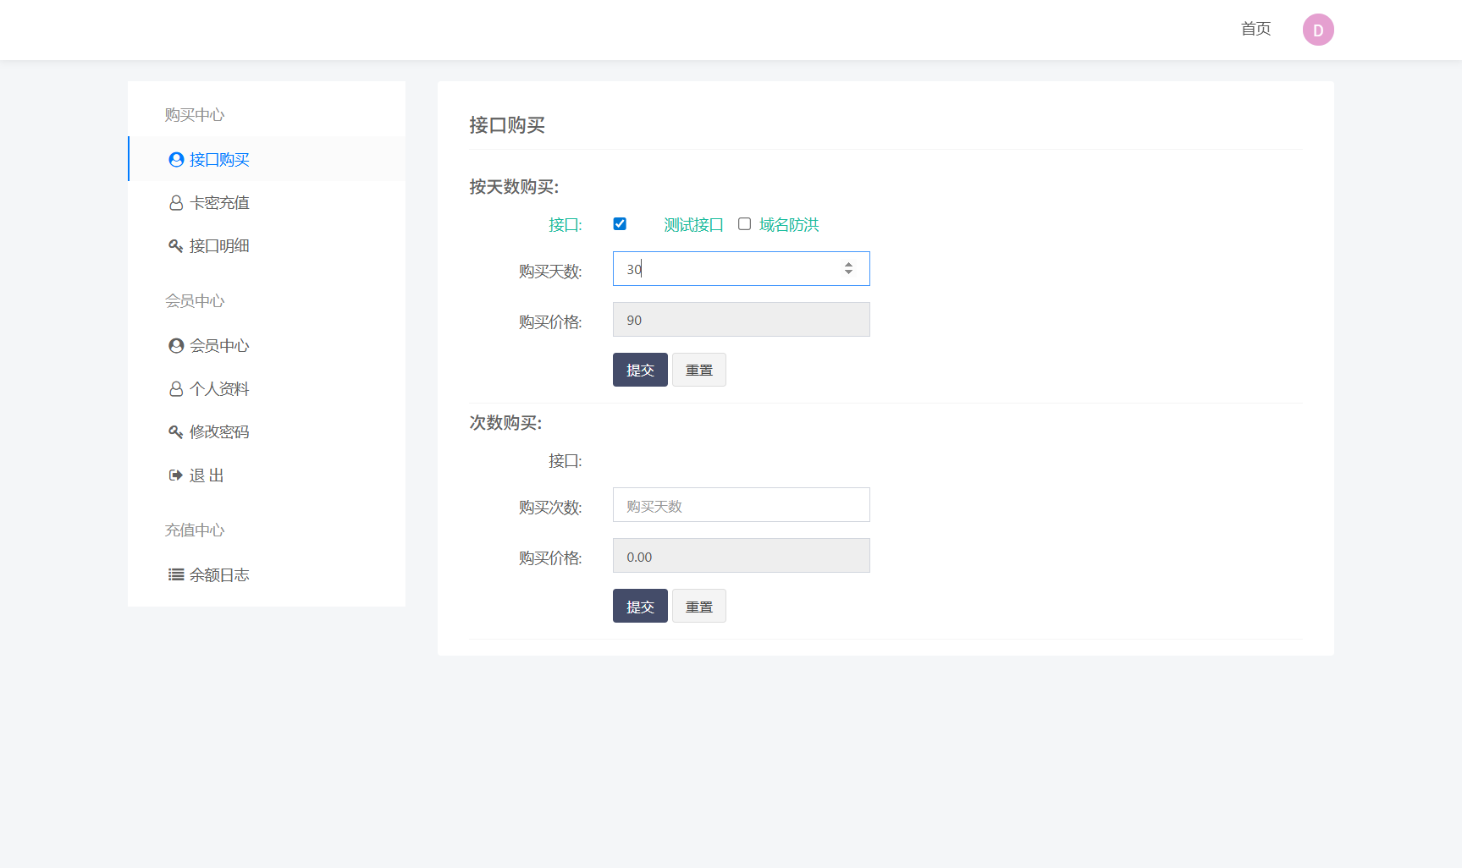Click the 购买次数 input field
This screenshot has width=1462, height=868.
(x=741, y=504)
